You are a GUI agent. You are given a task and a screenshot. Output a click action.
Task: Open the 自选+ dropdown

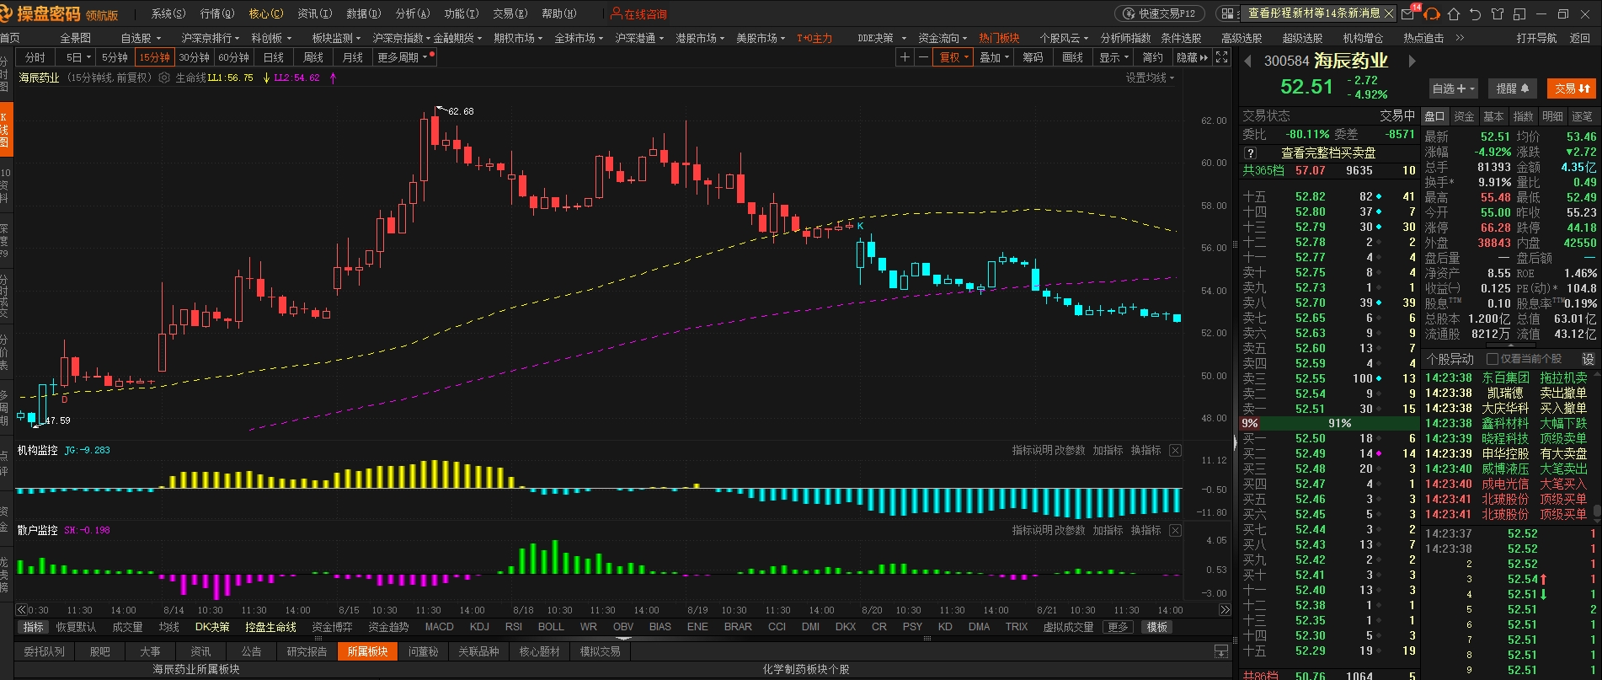1454,88
